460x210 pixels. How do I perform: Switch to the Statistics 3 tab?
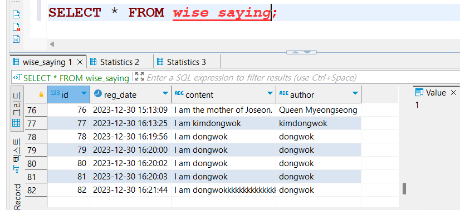tap(187, 62)
